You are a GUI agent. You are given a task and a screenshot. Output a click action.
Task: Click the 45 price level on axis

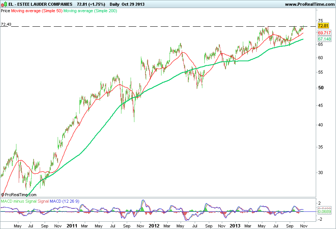click(x=320, y=106)
